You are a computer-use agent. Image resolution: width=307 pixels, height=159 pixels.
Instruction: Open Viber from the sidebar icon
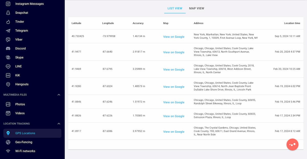click(x=8, y=40)
